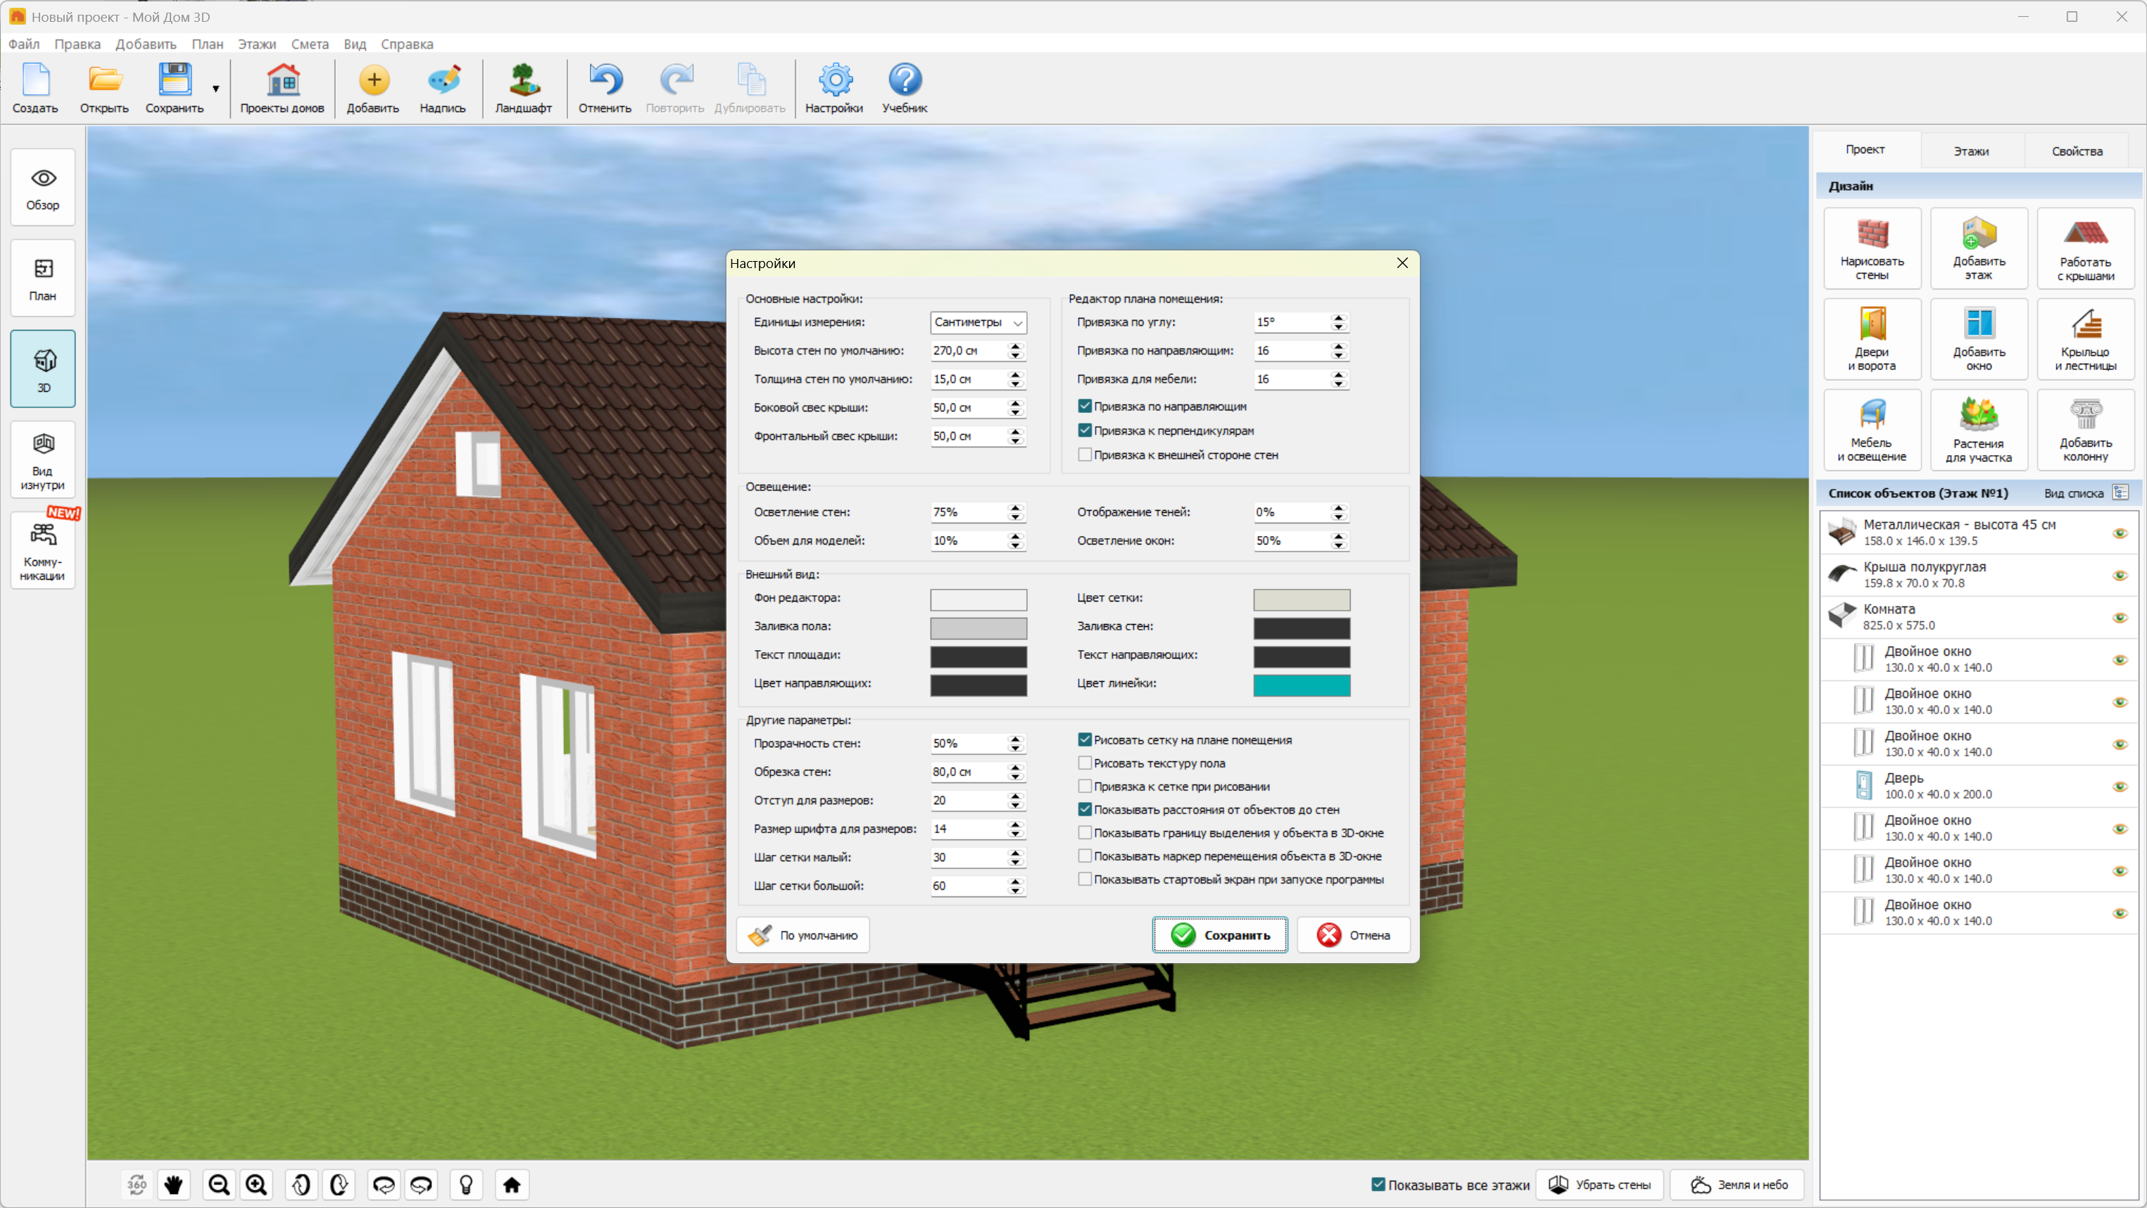Hide the Комната object via eye icon
2147x1208 pixels.
[x=2120, y=617]
